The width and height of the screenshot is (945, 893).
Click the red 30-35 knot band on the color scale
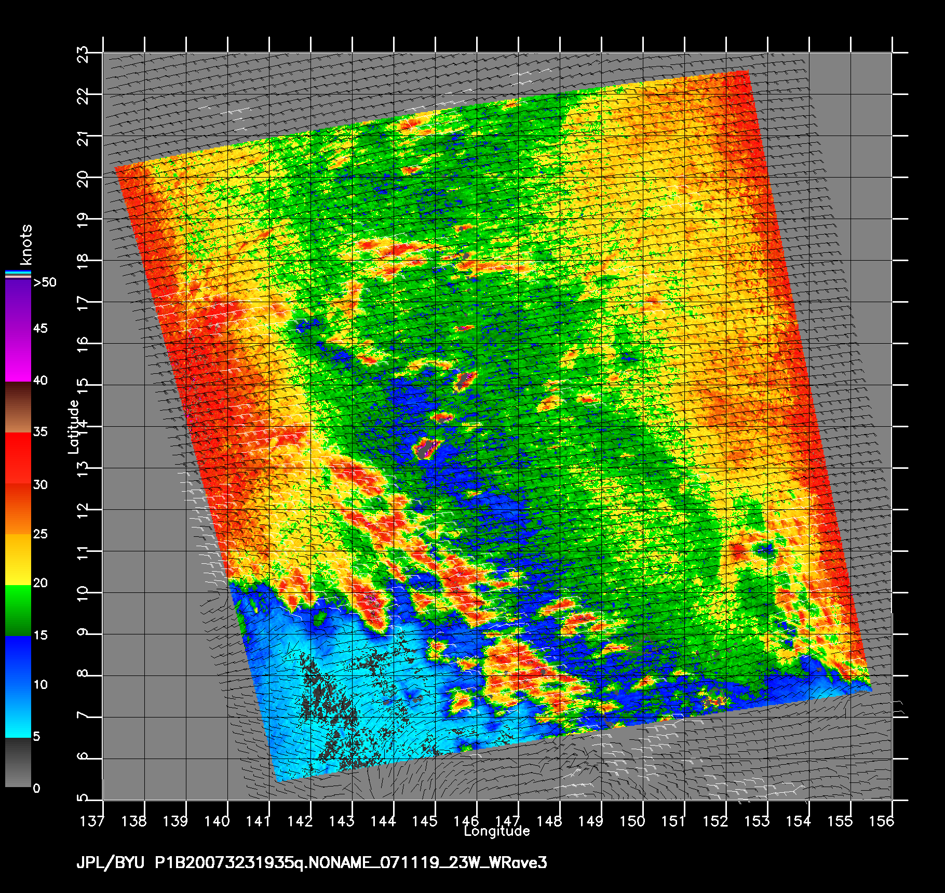click(18, 458)
